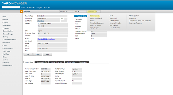Click the Lease To Date field
This screenshot has width=173, height=95.
(x=46, y=76)
